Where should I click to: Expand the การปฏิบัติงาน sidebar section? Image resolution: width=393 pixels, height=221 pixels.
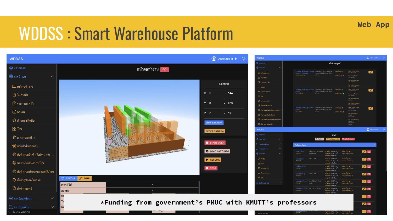tap(52, 207)
